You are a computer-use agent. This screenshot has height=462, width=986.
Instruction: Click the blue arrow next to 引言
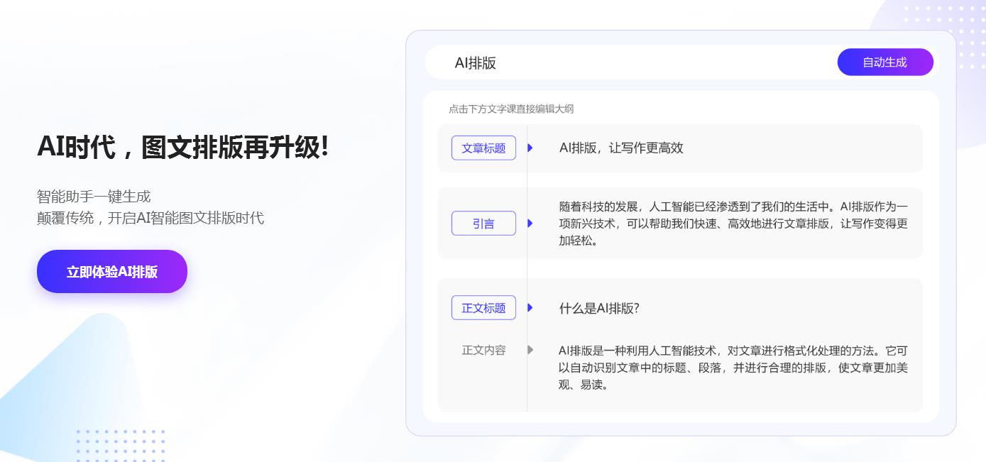530,224
